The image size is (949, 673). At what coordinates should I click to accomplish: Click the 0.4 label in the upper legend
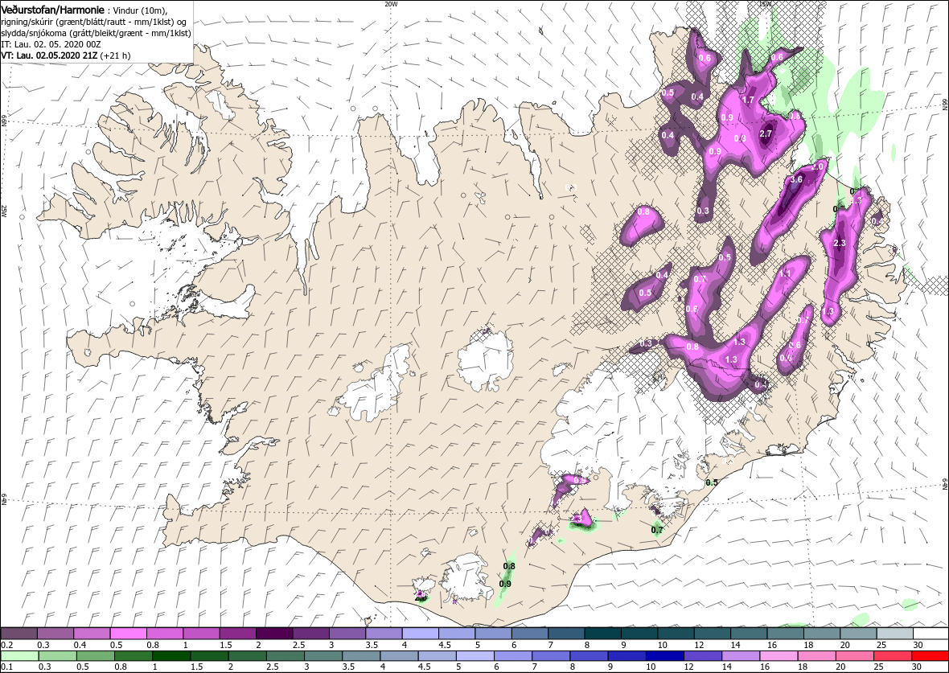[80, 645]
